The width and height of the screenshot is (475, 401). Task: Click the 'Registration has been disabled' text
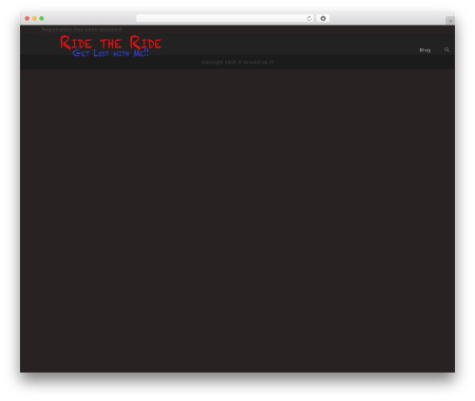[x=82, y=29]
